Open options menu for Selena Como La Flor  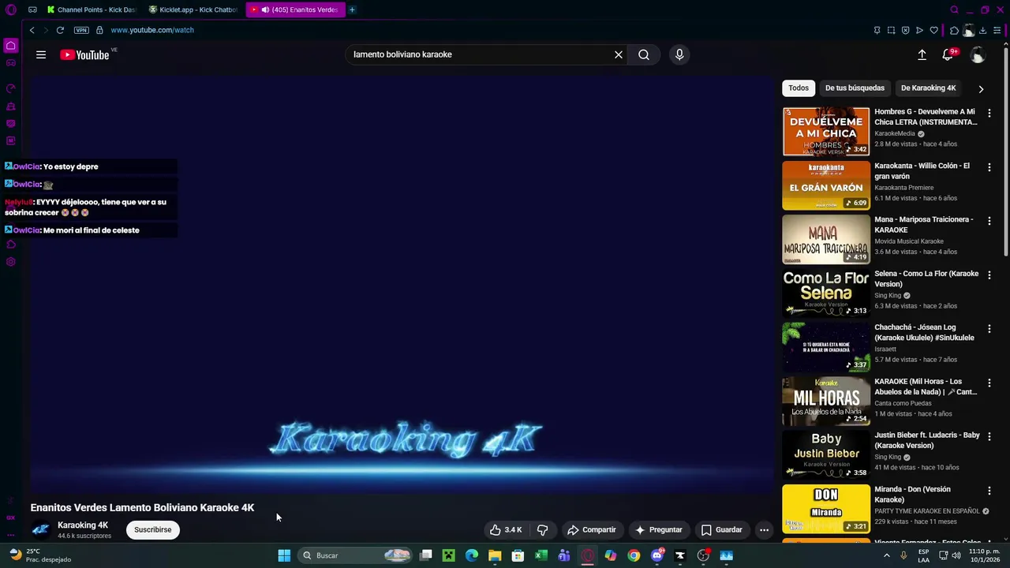[989, 275]
